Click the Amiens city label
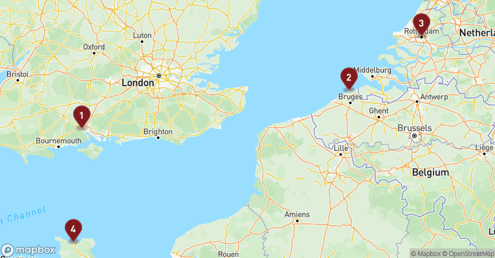This screenshot has height=258, width=495. (x=297, y=215)
